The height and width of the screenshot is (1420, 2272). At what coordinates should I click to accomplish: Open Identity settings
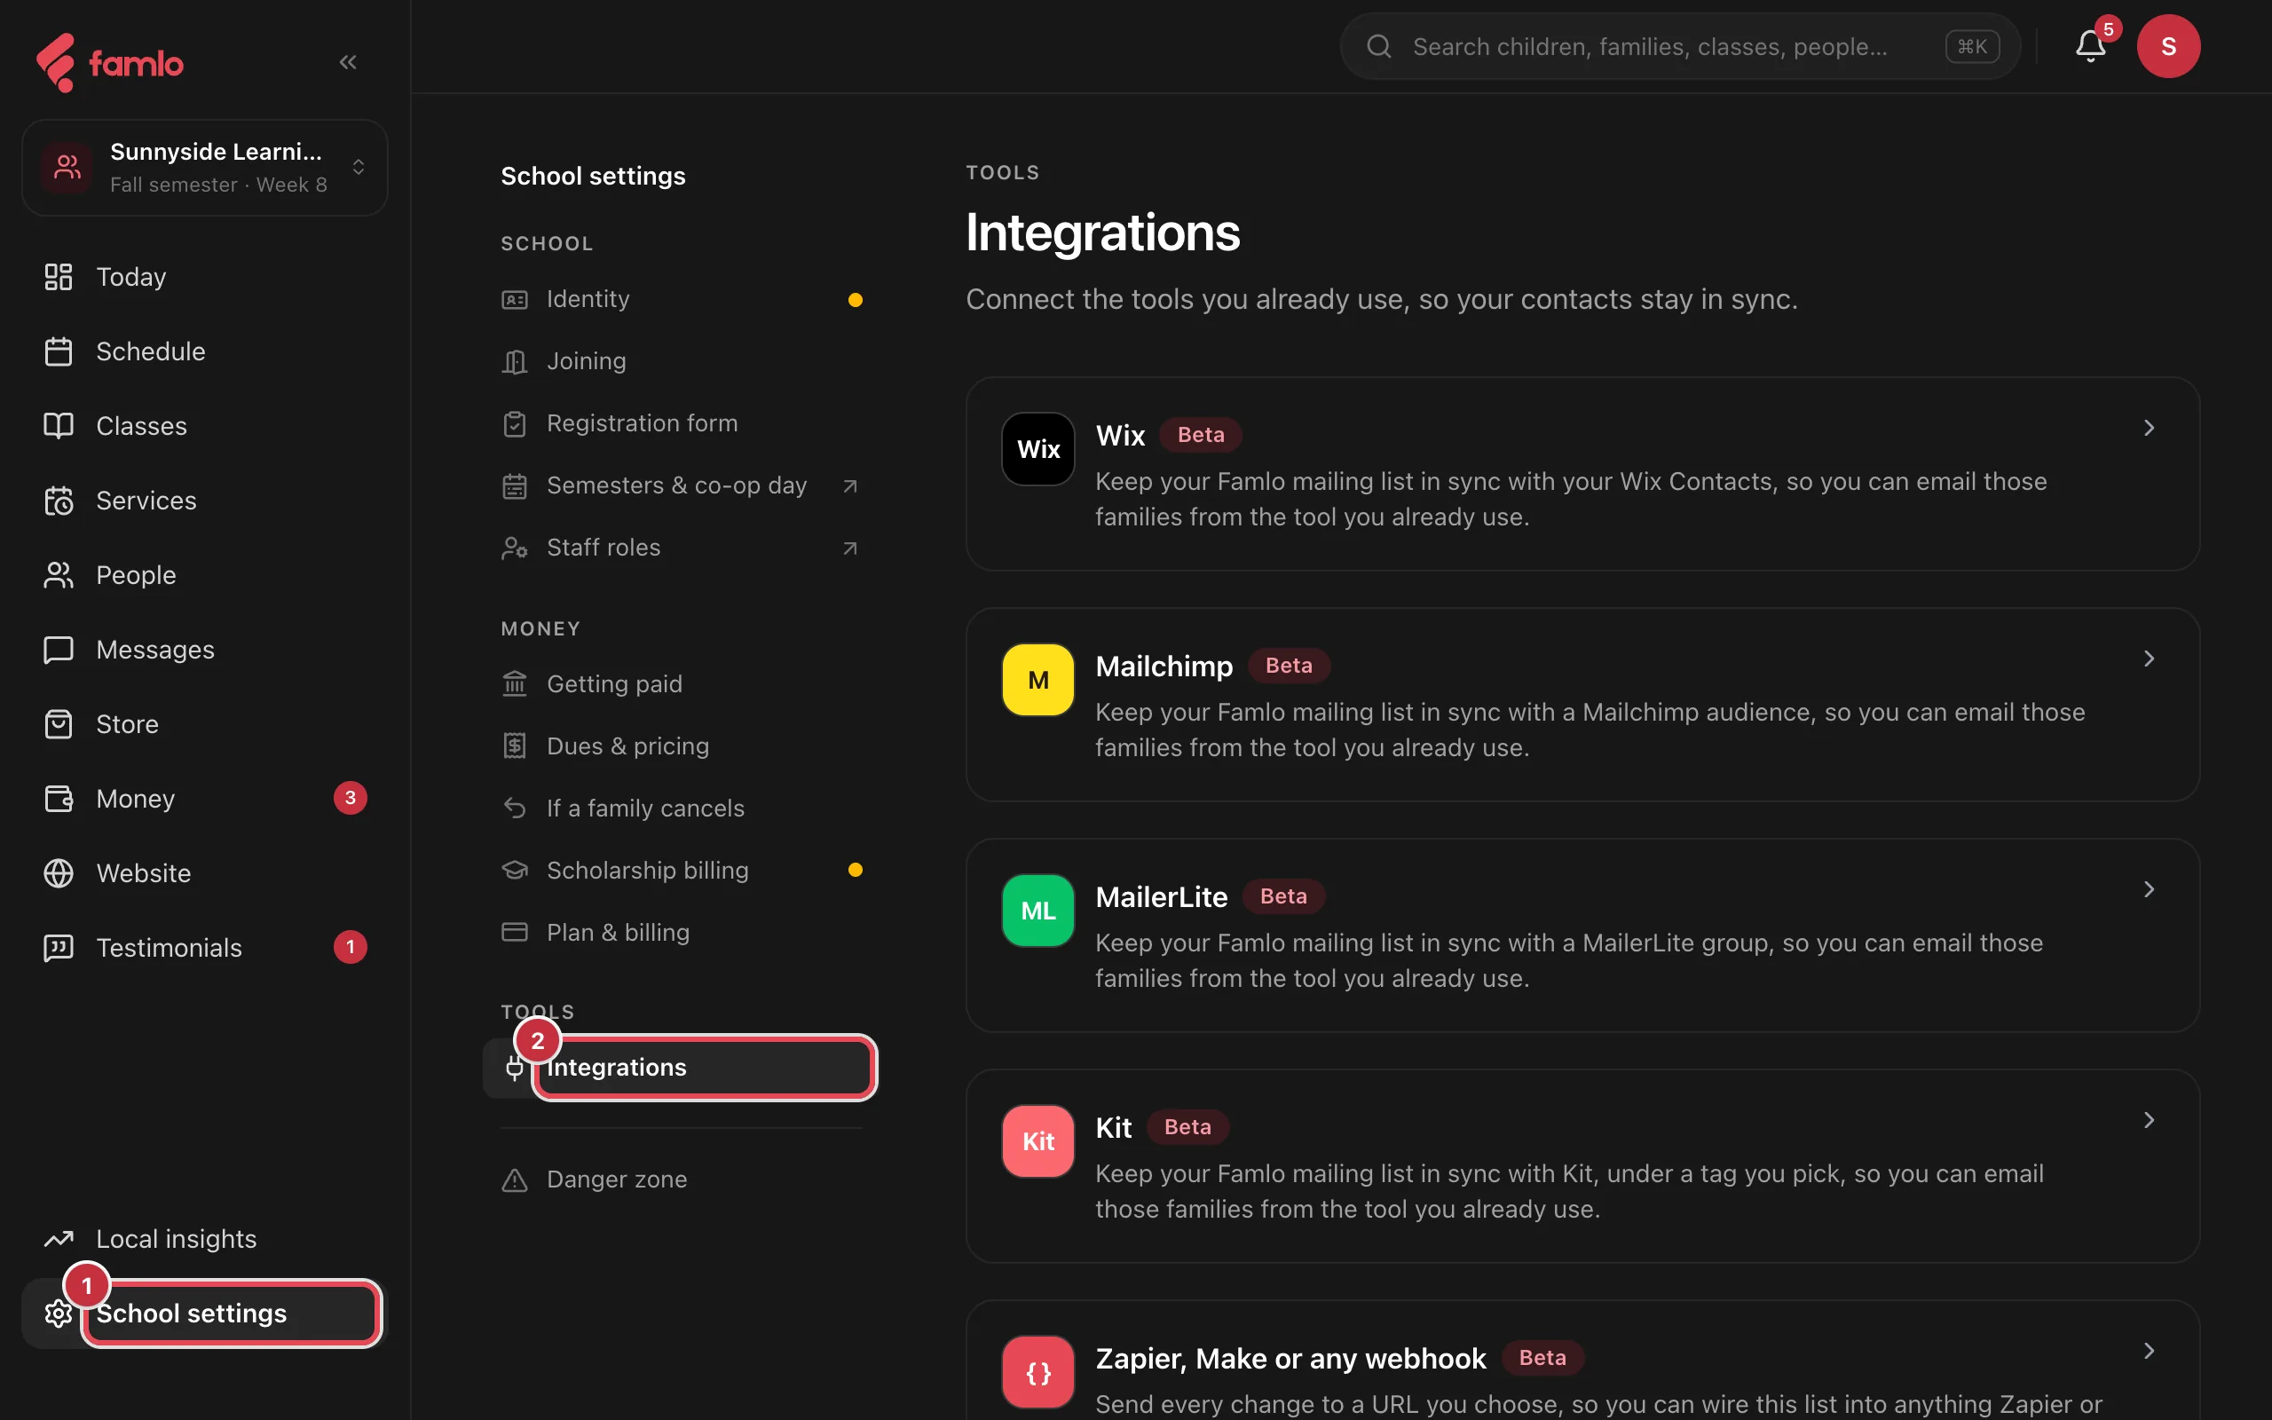[x=682, y=300]
